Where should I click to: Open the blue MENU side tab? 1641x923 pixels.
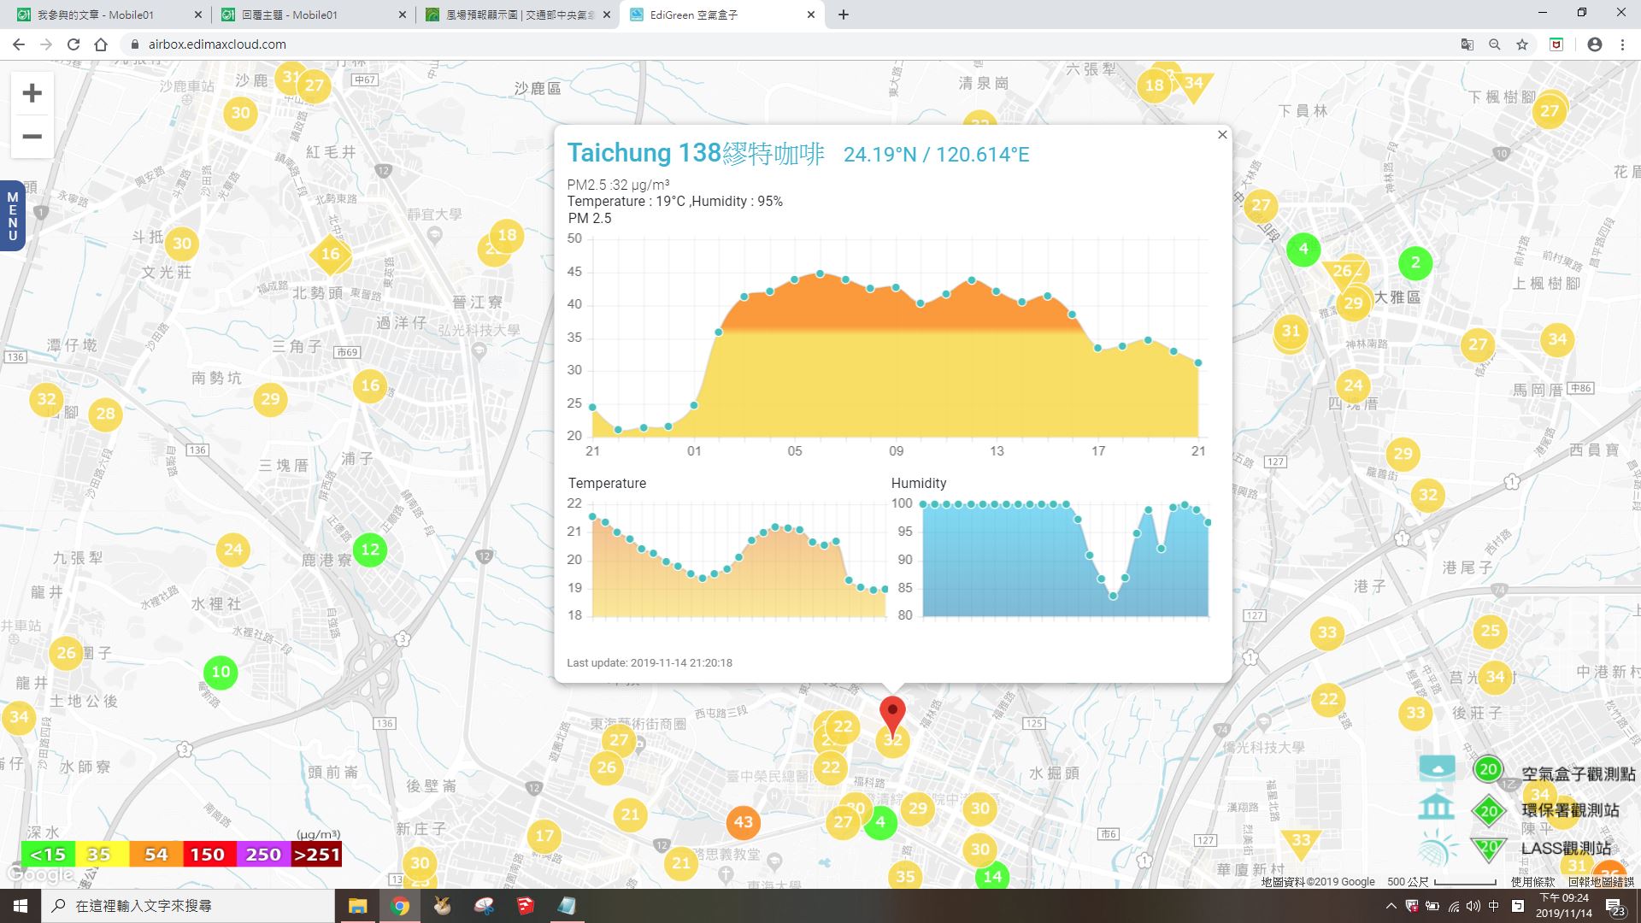point(12,215)
